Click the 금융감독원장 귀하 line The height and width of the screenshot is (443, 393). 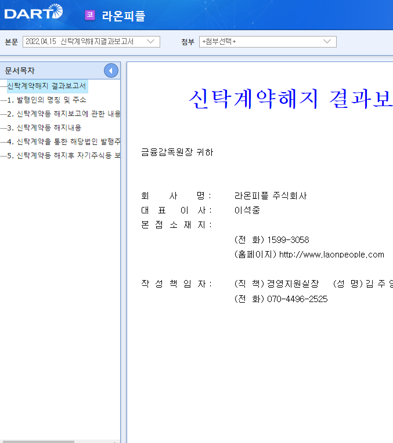pos(177,152)
